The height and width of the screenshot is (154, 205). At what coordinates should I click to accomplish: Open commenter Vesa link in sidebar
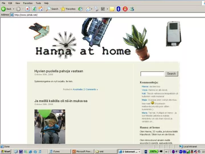(145, 90)
